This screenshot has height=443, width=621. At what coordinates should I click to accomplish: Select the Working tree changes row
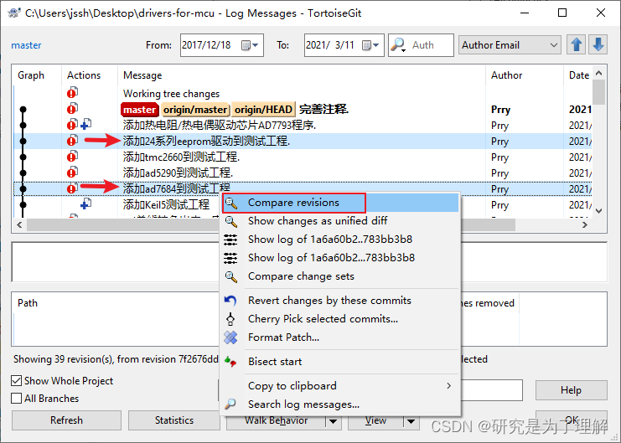point(303,94)
